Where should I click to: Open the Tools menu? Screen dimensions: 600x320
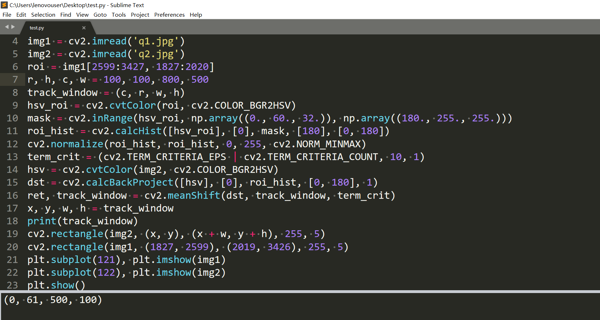coord(119,15)
